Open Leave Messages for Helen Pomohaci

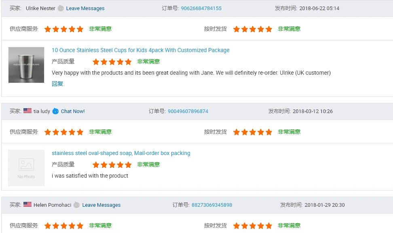[101, 205]
